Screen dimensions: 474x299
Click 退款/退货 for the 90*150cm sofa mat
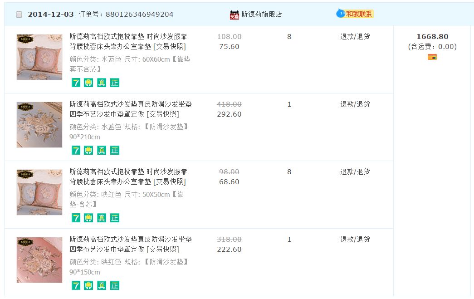pos(355,239)
